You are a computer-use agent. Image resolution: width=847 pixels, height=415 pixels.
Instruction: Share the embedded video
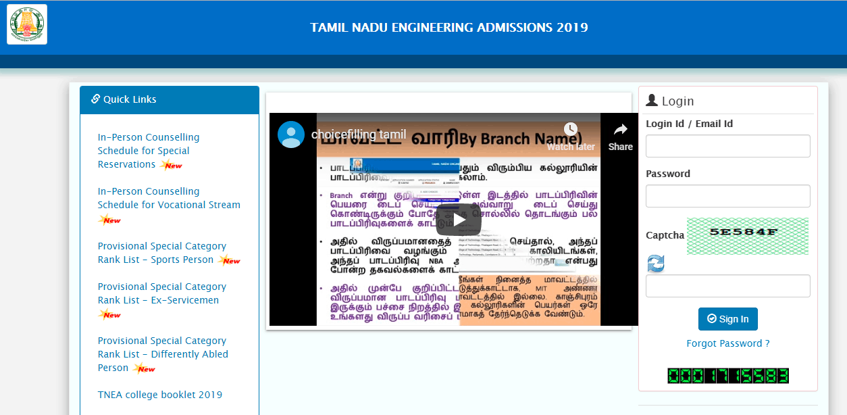[x=620, y=136]
